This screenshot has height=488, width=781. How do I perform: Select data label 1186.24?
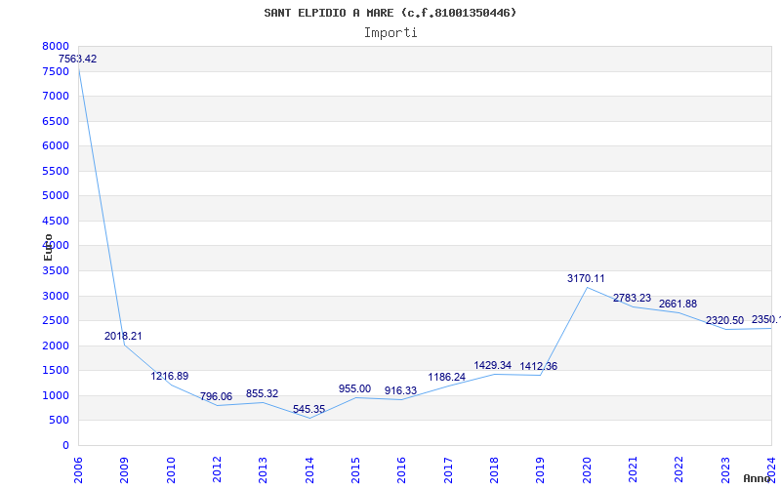(447, 378)
